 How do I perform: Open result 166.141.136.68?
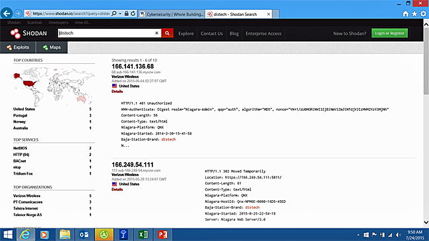[x=133, y=67]
